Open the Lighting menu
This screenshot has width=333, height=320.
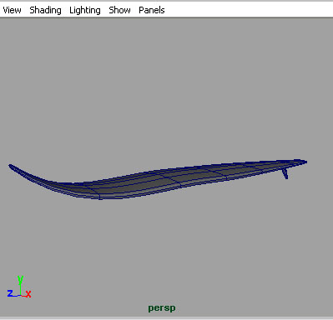[x=85, y=10]
